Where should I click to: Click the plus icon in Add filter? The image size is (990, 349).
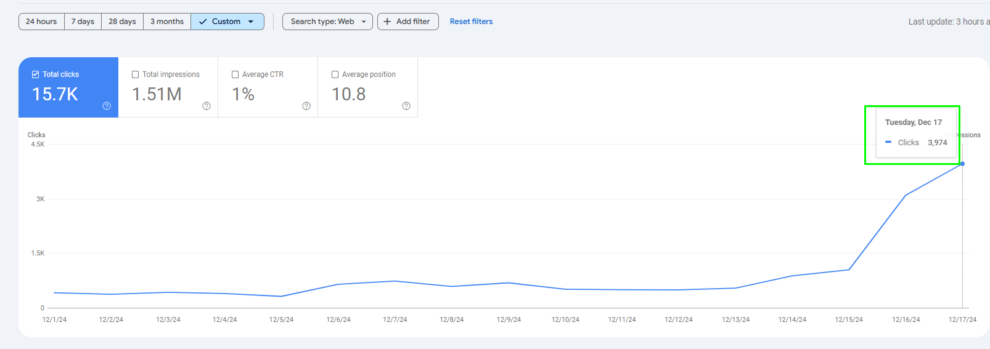[x=387, y=22]
